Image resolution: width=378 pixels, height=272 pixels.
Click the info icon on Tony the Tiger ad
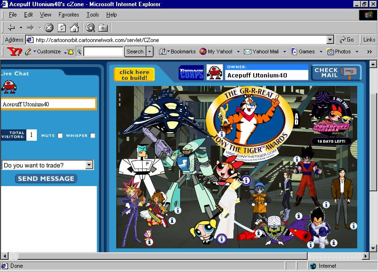(222, 134)
